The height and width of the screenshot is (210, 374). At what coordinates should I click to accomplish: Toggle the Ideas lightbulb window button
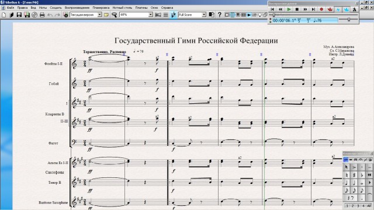(259, 15)
